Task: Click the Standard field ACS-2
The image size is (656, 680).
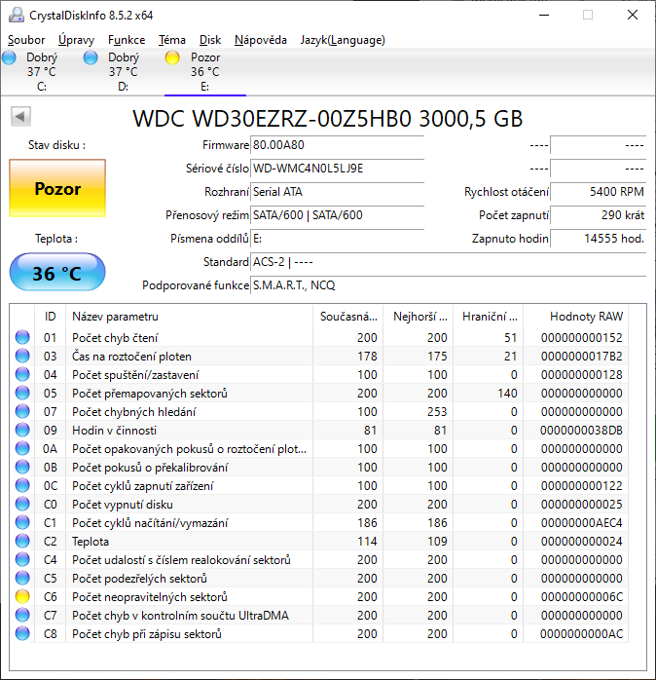Action: pyautogui.click(x=448, y=262)
